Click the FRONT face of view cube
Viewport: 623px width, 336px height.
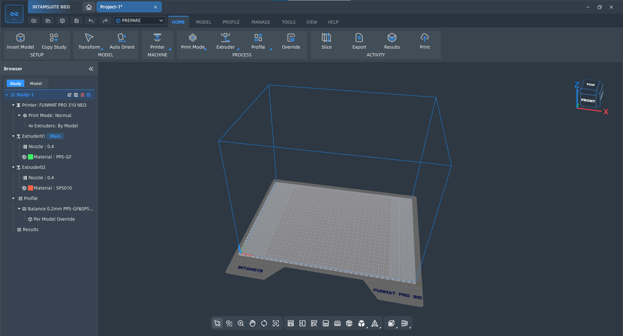pos(588,101)
